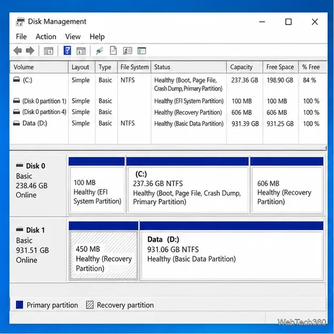Click the disk icon next to Disk 1
Viewport: 334px width, 334px height.
point(20,229)
